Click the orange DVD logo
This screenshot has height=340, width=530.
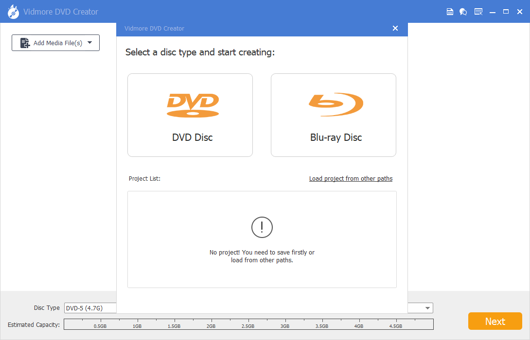tap(193, 105)
